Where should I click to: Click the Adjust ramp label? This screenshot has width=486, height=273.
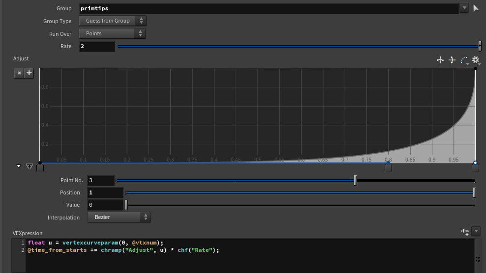tap(21, 58)
